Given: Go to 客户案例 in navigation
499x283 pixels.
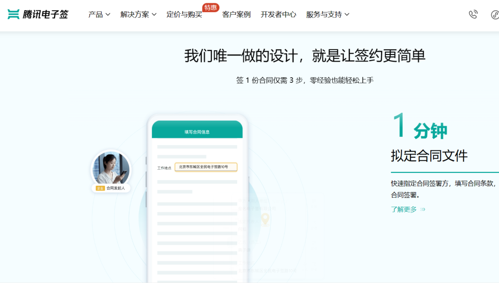Looking at the screenshot, I should click(x=237, y=15).
